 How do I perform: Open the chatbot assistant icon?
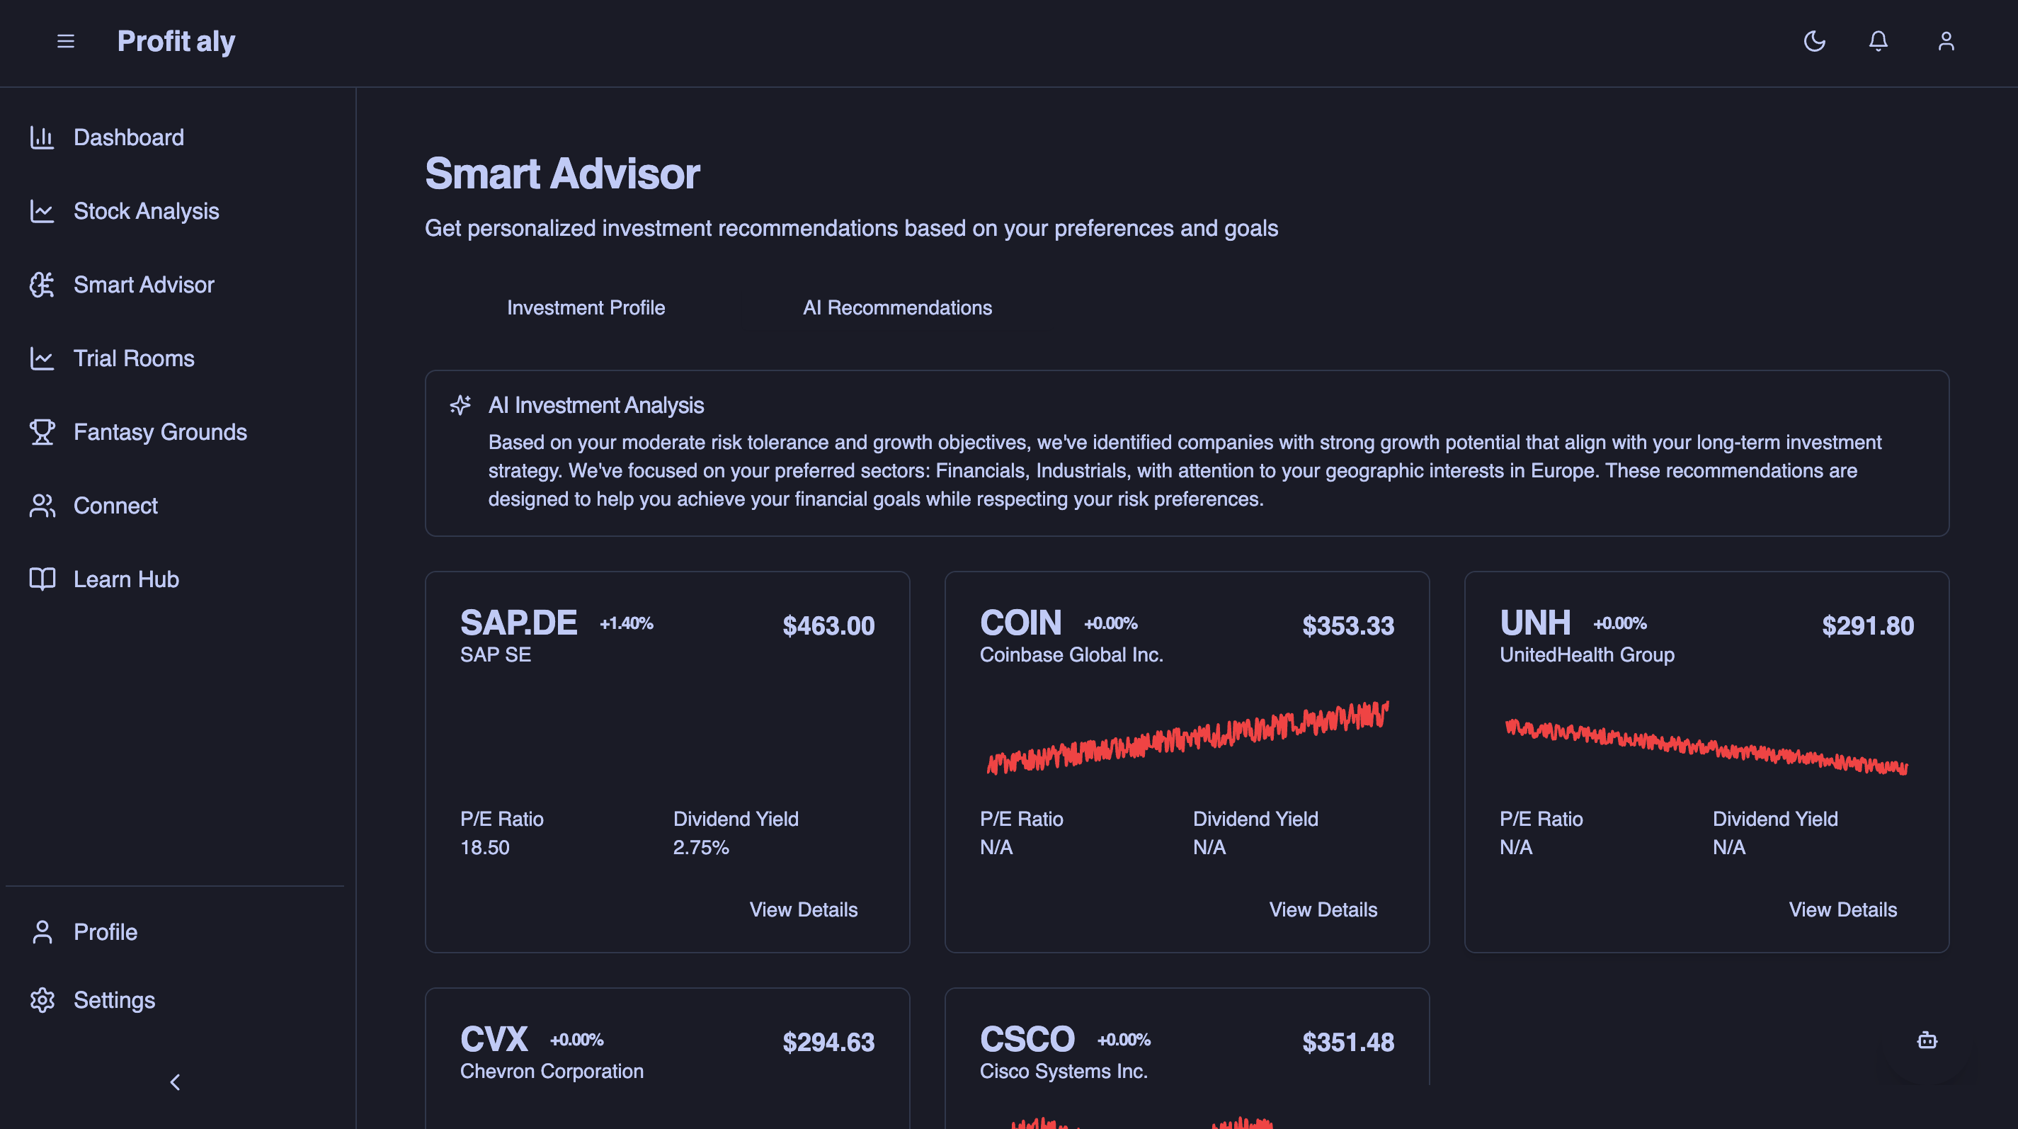coord(1927,1040)
